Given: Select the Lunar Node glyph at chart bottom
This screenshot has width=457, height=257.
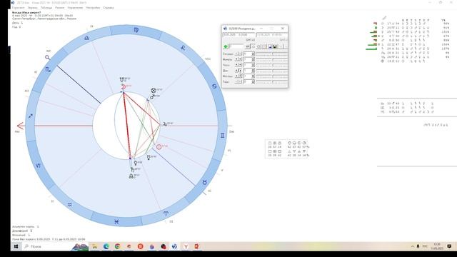Looking at the screenshot, I should point(131,176).
